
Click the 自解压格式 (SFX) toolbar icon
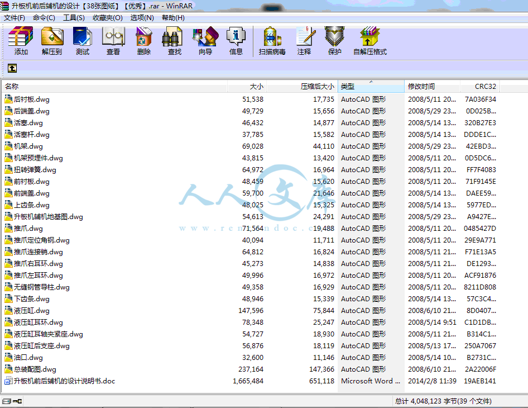click(369, 36)
